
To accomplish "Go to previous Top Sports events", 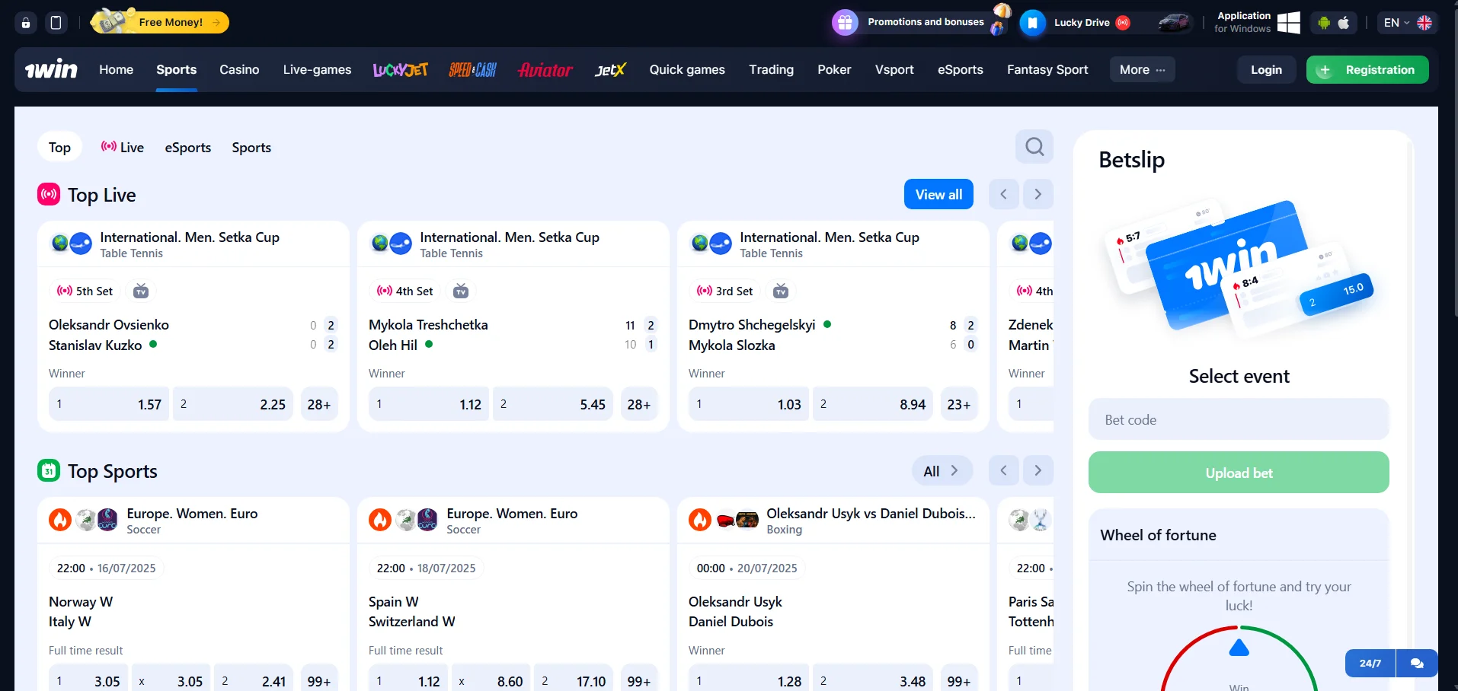I will tap(1003, 470).
